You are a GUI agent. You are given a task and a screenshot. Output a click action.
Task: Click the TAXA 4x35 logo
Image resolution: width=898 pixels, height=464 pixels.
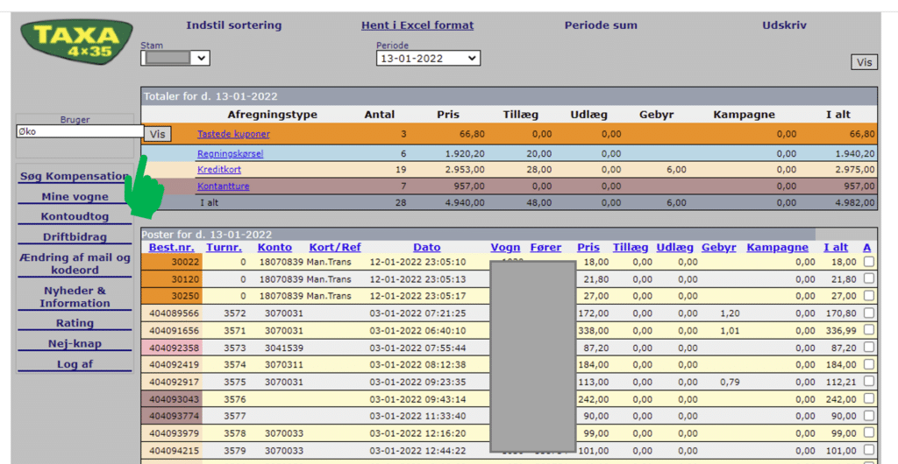77,42
